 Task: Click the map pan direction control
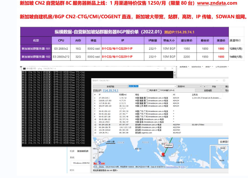coord(98,142)
